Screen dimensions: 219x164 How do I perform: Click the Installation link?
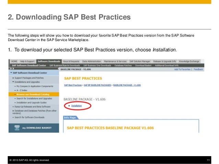(x=77, y=106)
